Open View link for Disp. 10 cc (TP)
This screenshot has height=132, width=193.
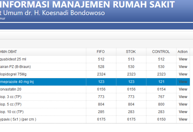(183, 112)
